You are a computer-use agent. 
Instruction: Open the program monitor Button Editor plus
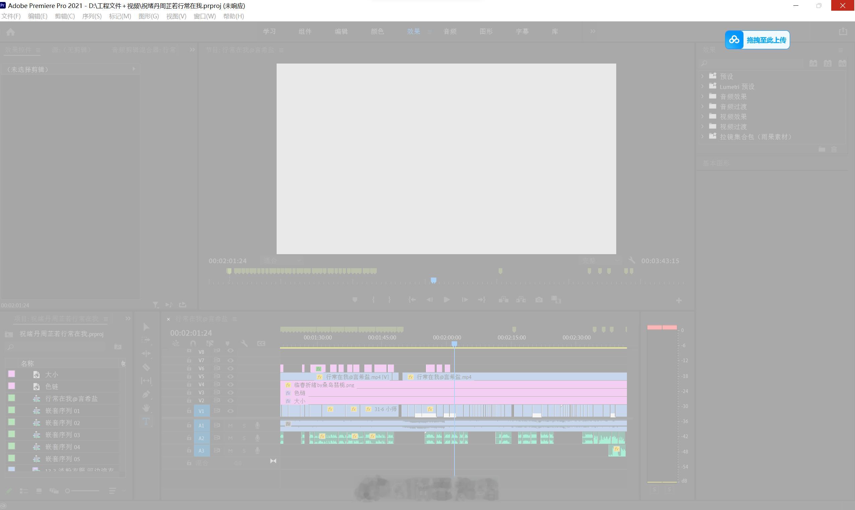pyautogui.click(x=679, y=301)
